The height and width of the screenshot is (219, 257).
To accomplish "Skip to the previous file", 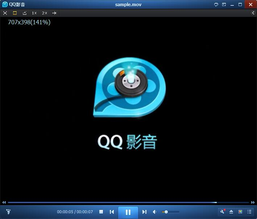I will point(112,212).
